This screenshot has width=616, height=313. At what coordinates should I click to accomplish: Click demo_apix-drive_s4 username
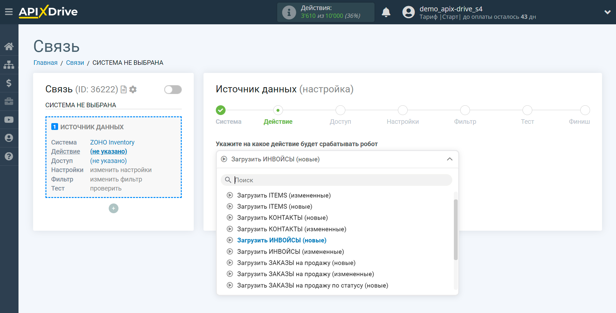(451, 9)
